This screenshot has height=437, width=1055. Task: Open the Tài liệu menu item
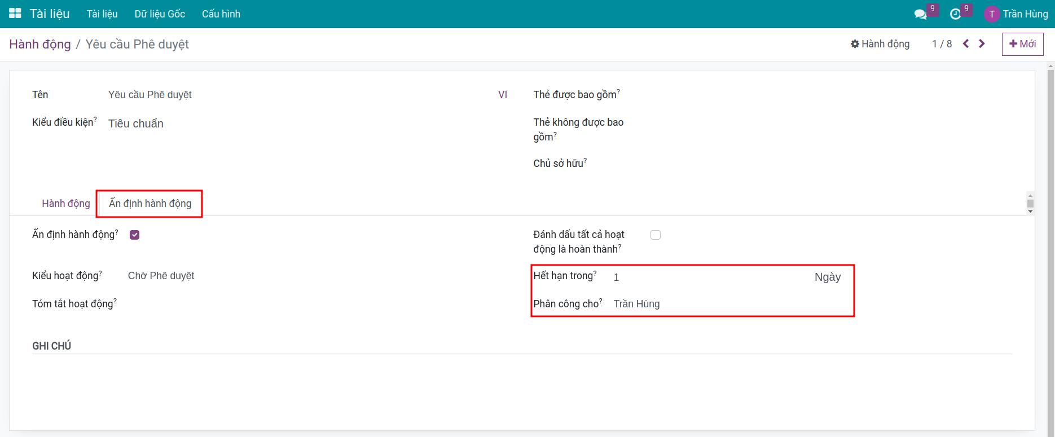(102, 14)
